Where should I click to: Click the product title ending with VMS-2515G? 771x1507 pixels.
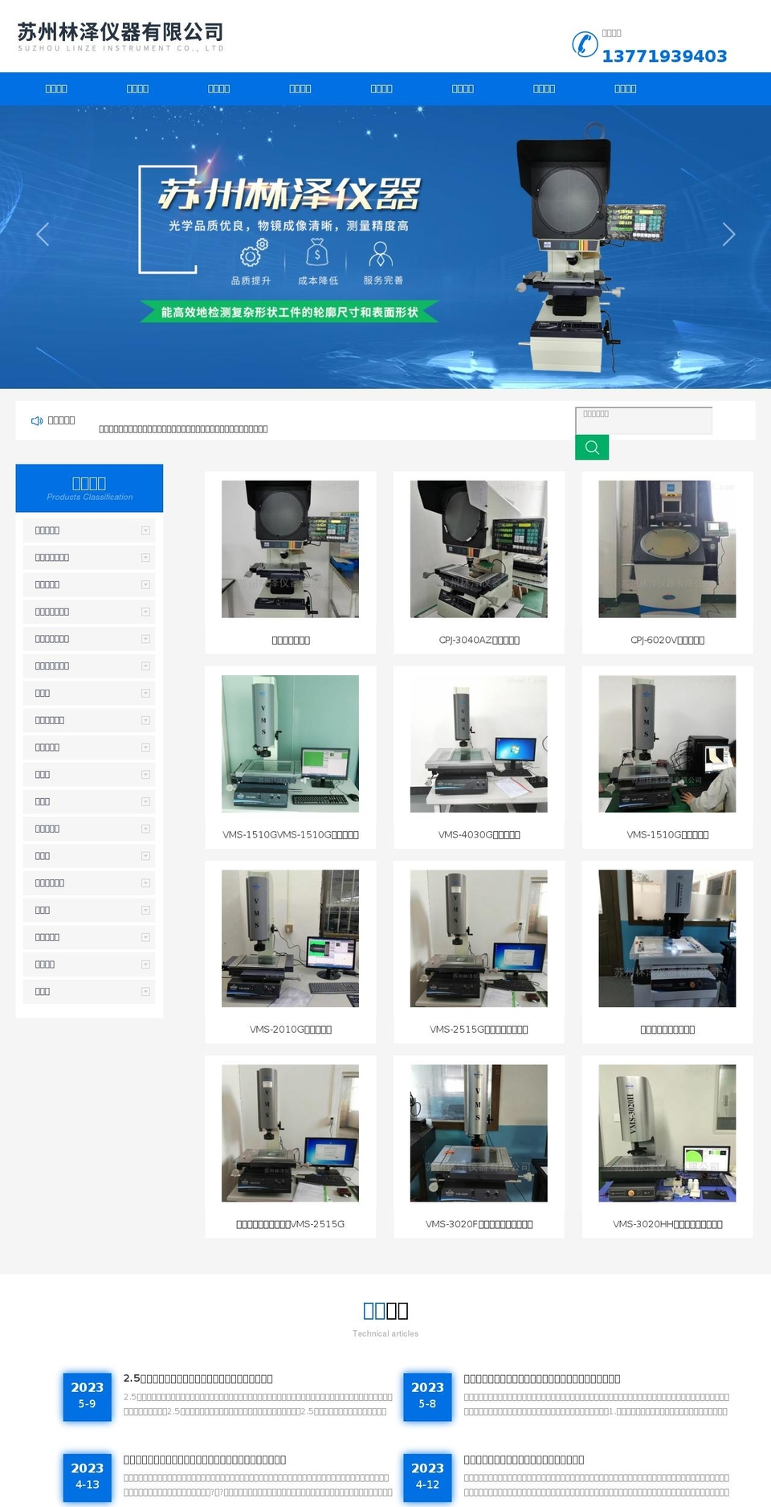[290, 1224]
